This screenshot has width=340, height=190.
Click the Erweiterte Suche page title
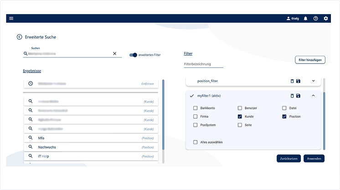click(41, 37)
